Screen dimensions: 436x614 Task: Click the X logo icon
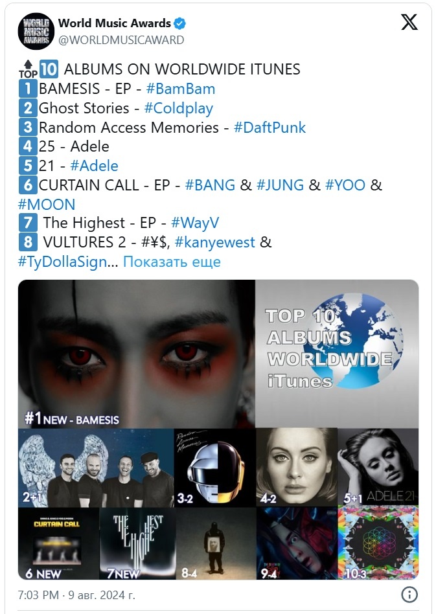click(x=409, y=22)
